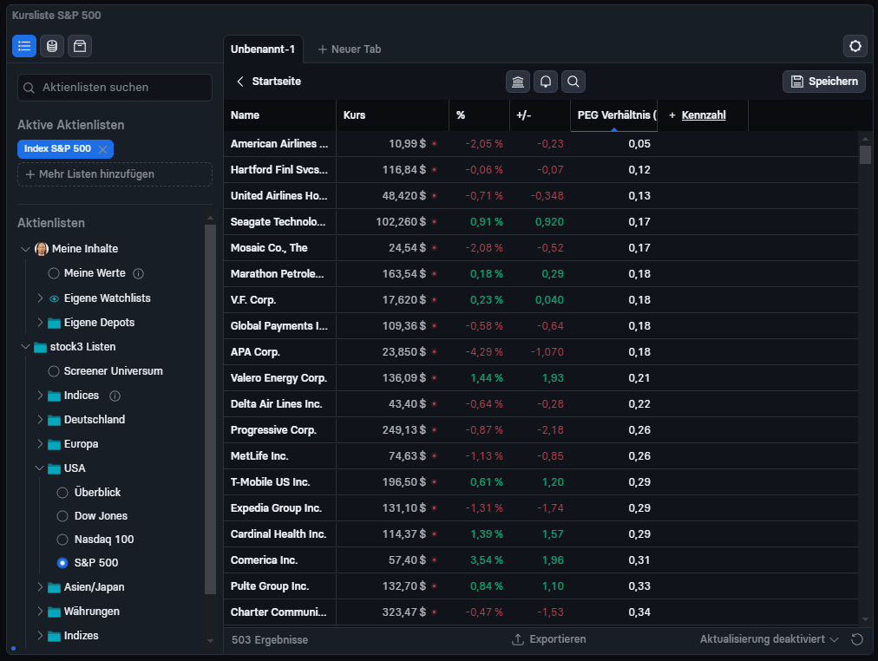
Task: Click the Währungen folder icon
Action: tap(55, 612)
